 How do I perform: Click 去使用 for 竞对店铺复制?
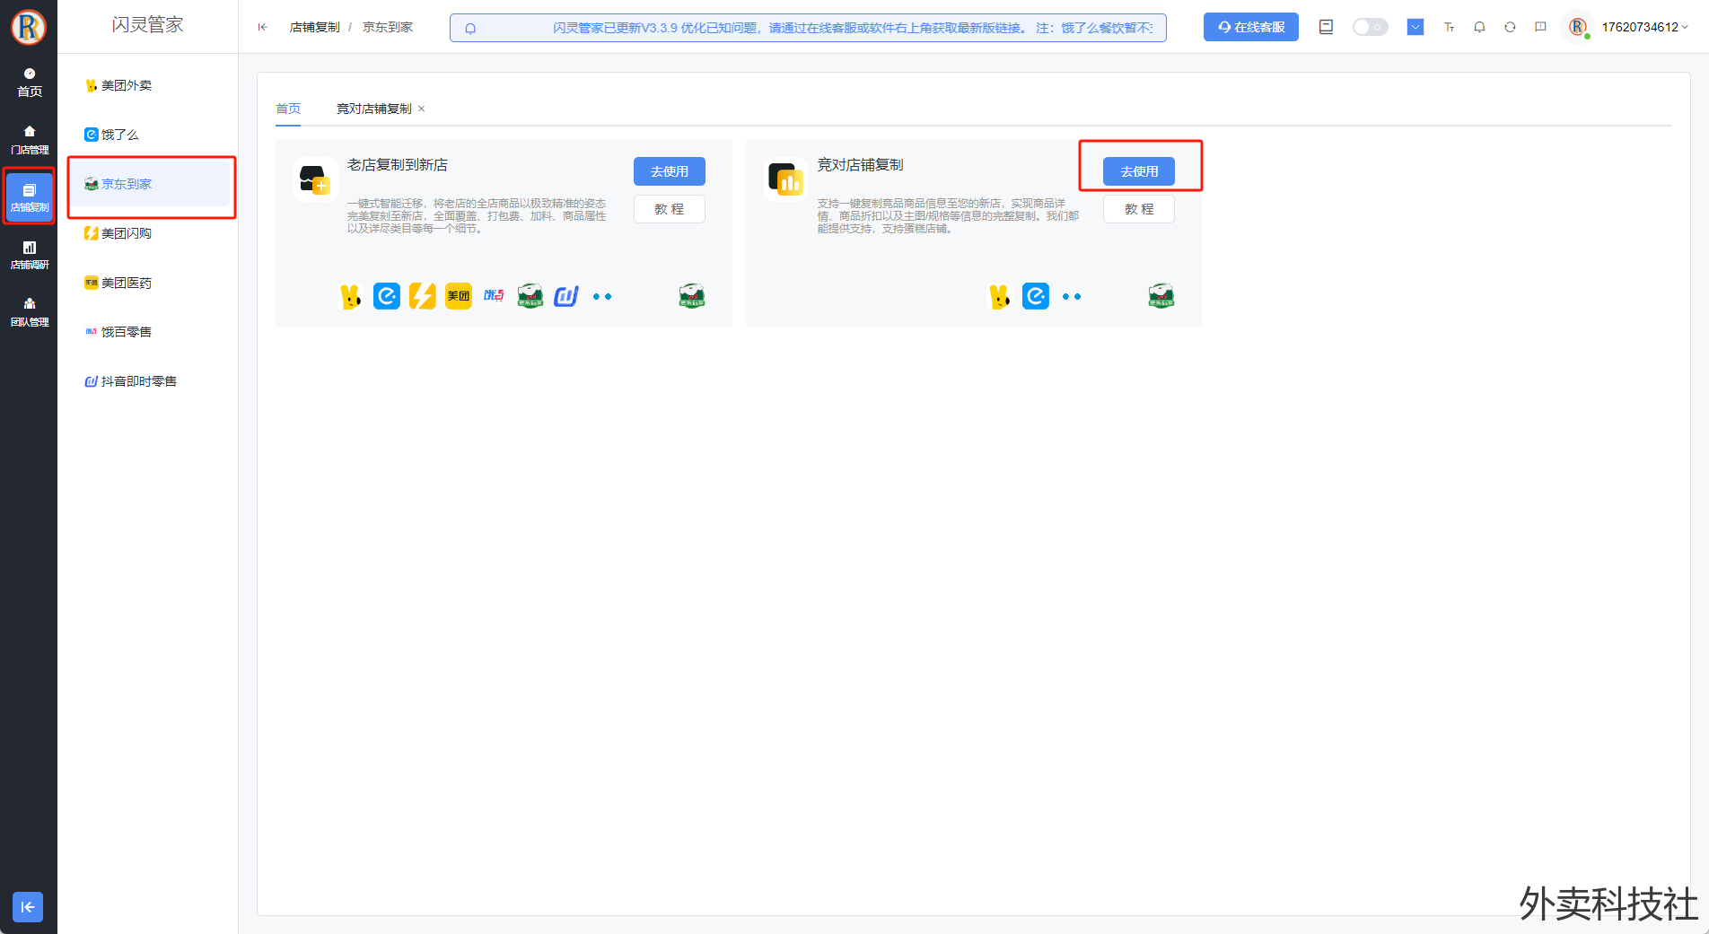(x=1139, y=170)
